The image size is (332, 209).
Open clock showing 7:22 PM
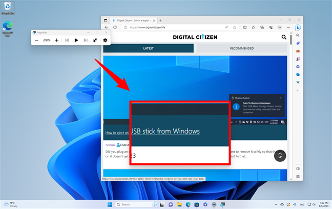pyautogui.click(x=324, y=204)
